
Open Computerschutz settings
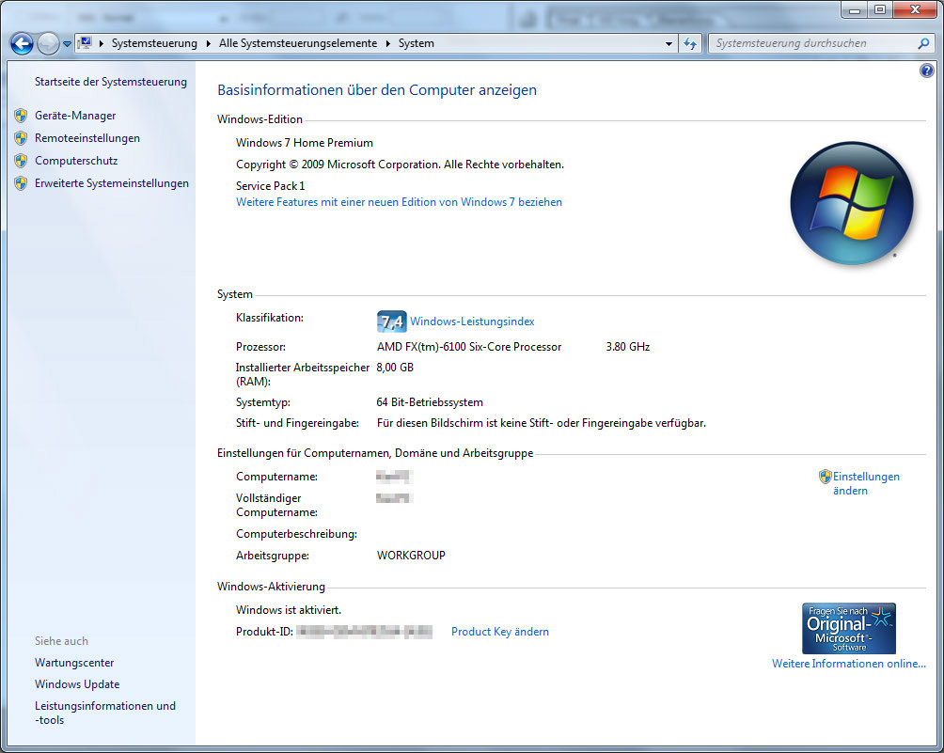coord(76,161)
